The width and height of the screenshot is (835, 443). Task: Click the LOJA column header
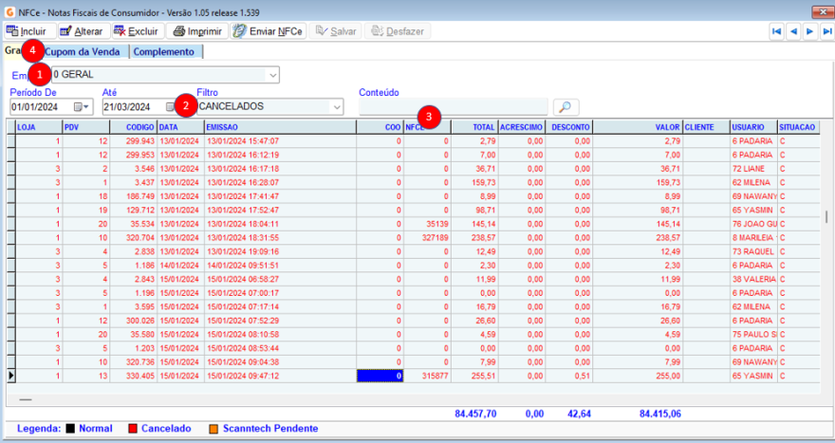(x=39, y=127)
